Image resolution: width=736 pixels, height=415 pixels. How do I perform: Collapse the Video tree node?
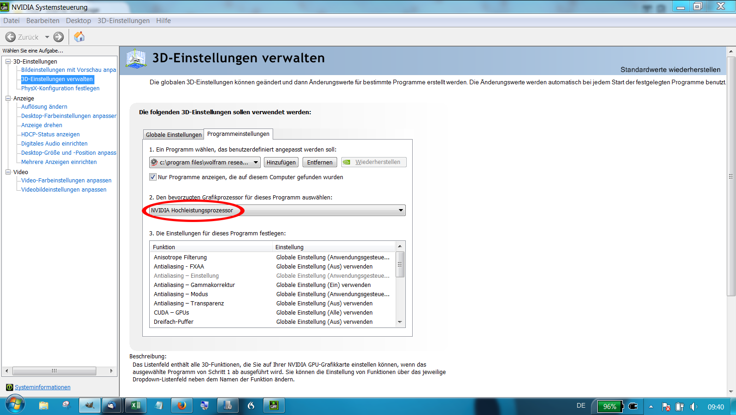coord(8,172)
